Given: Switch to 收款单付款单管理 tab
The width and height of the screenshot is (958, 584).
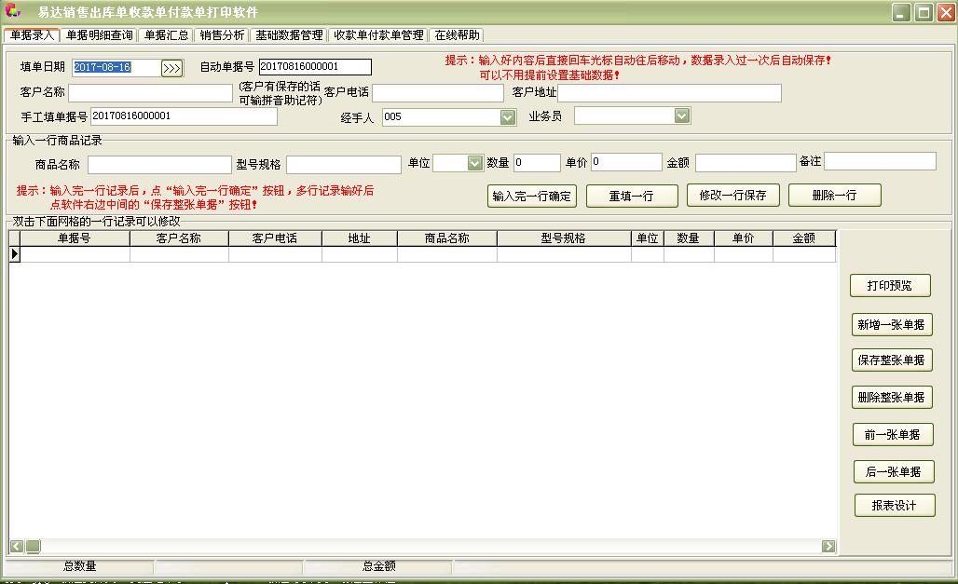Looking at the screenshot, I should (x=378, y=34).
